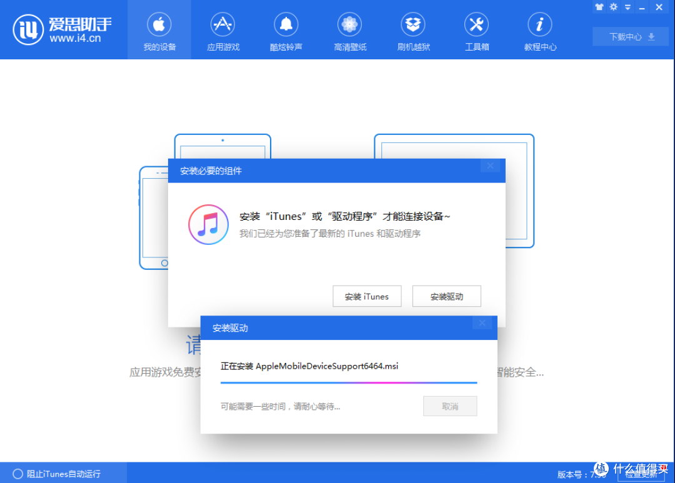The image size is (675, 483).
Task: Click the 安装必要的组件 dialog title
Action: point(211,171)
